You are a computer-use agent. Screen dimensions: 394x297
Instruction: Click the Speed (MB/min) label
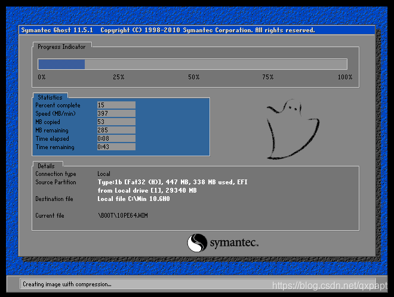coord(56,113)
